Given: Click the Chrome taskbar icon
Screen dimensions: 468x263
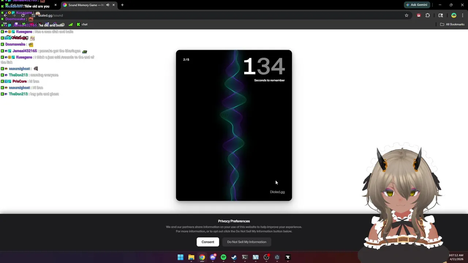Looking at the screenshot, I should pos(202,257).
